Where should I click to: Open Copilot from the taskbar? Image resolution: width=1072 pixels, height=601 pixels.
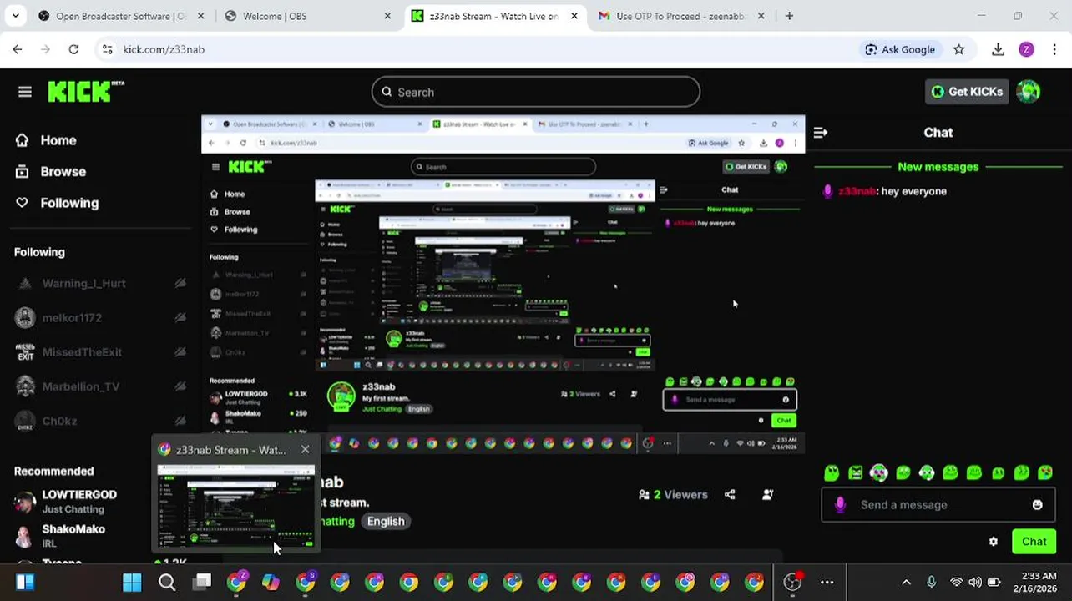click(271, 582)
